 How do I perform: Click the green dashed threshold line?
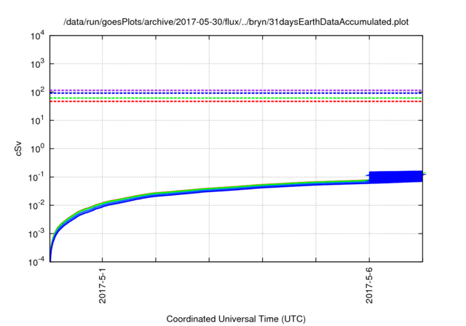click(x=236, y=98)
